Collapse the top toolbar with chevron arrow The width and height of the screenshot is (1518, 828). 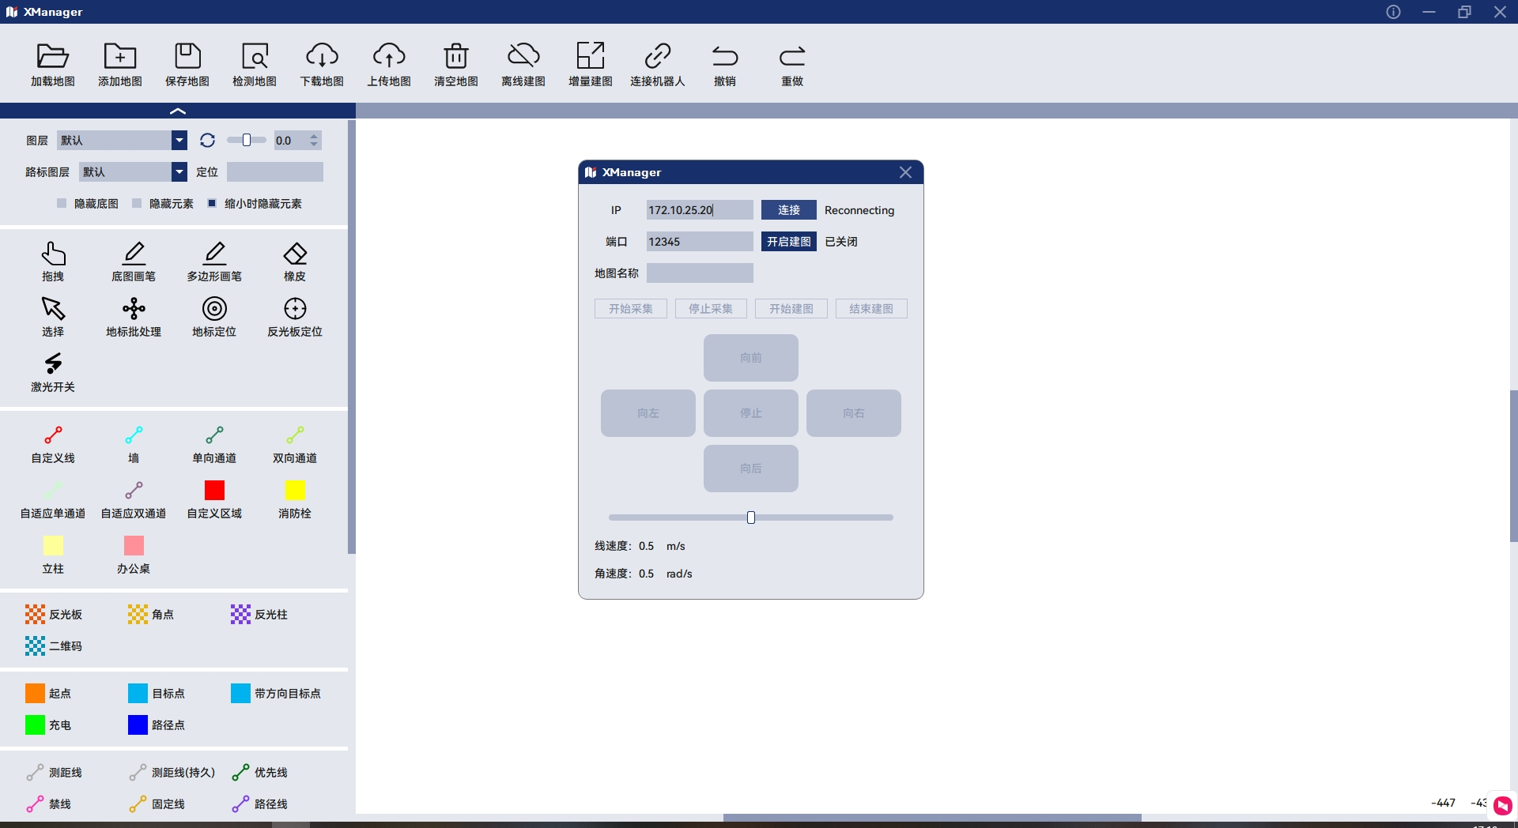pyautogui.click(x=178, y=111)
